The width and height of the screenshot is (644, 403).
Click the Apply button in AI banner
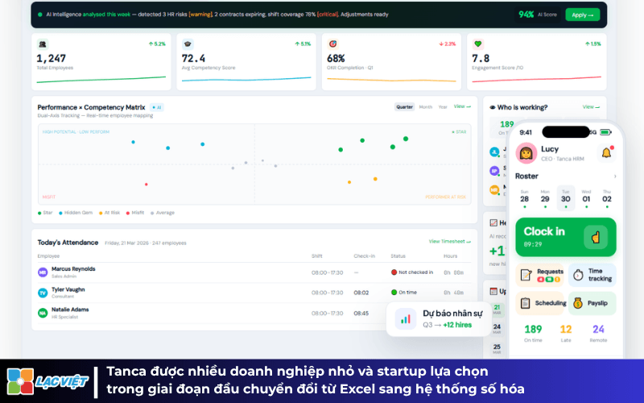[x=582, y=15]
